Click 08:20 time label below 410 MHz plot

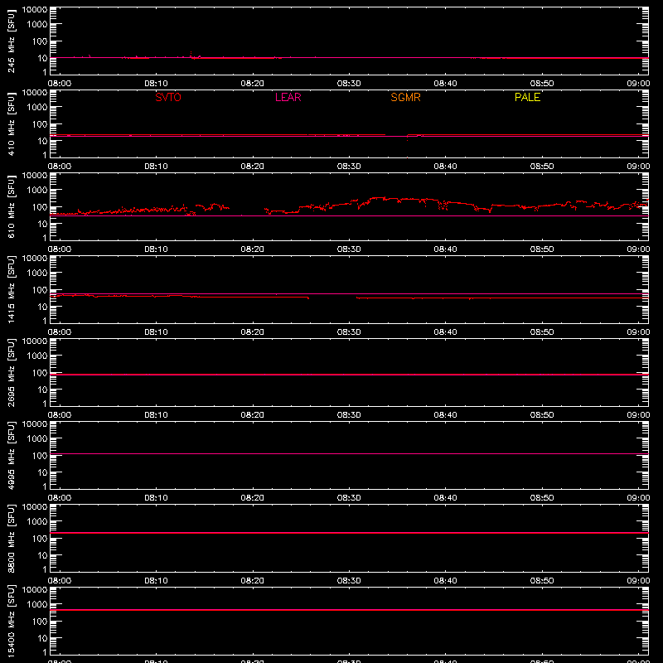[x=253, y=167]
